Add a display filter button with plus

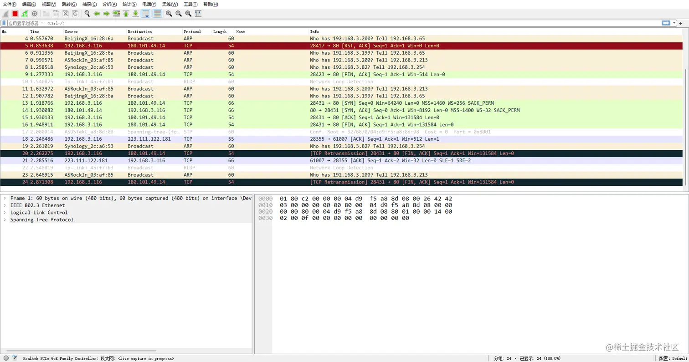click(681, 23)
